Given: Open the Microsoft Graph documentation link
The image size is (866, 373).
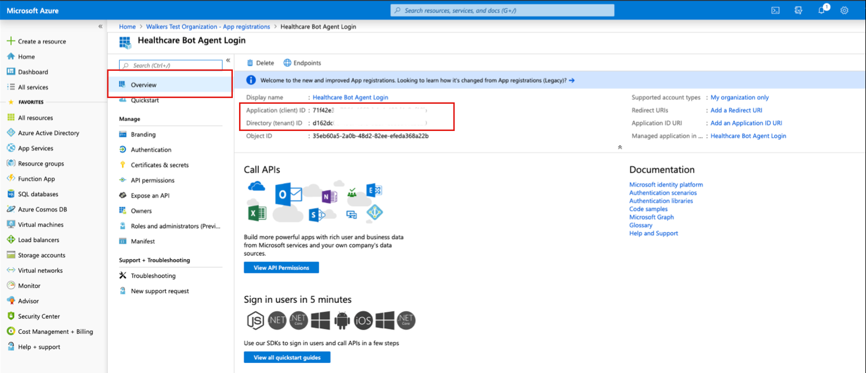Looking at the screenshot, I should point(651,217).
